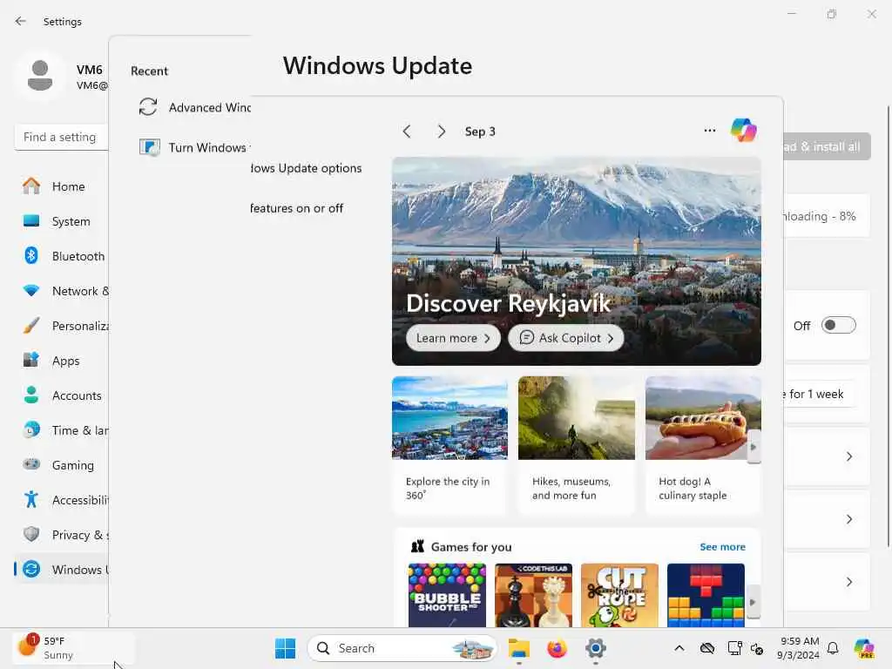Launch the Bubble Shooter game tile

tap(447, 595)
